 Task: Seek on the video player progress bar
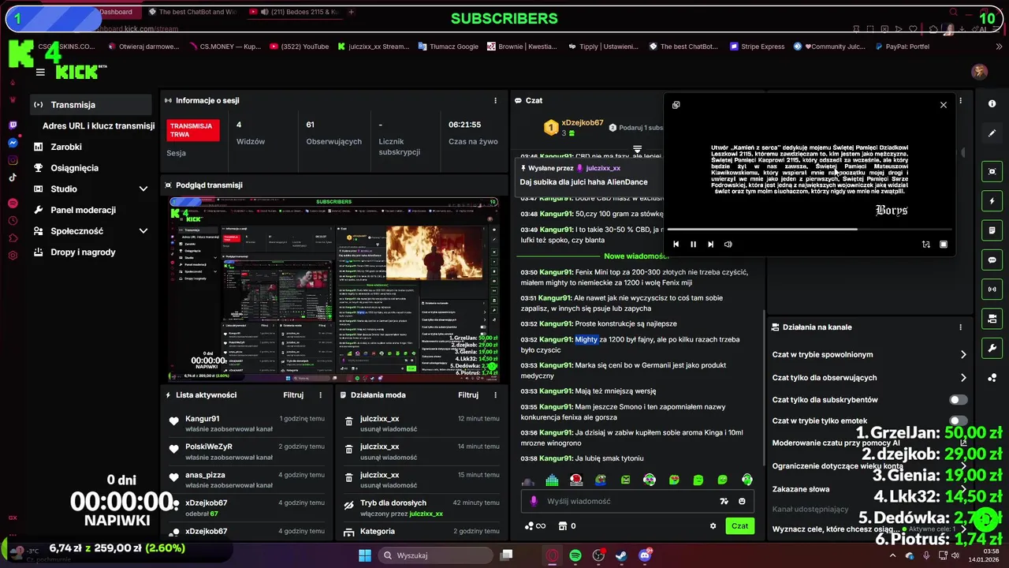(x=810, y=230)
